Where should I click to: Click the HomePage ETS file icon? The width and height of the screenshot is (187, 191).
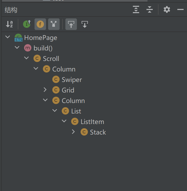[18, 38]
